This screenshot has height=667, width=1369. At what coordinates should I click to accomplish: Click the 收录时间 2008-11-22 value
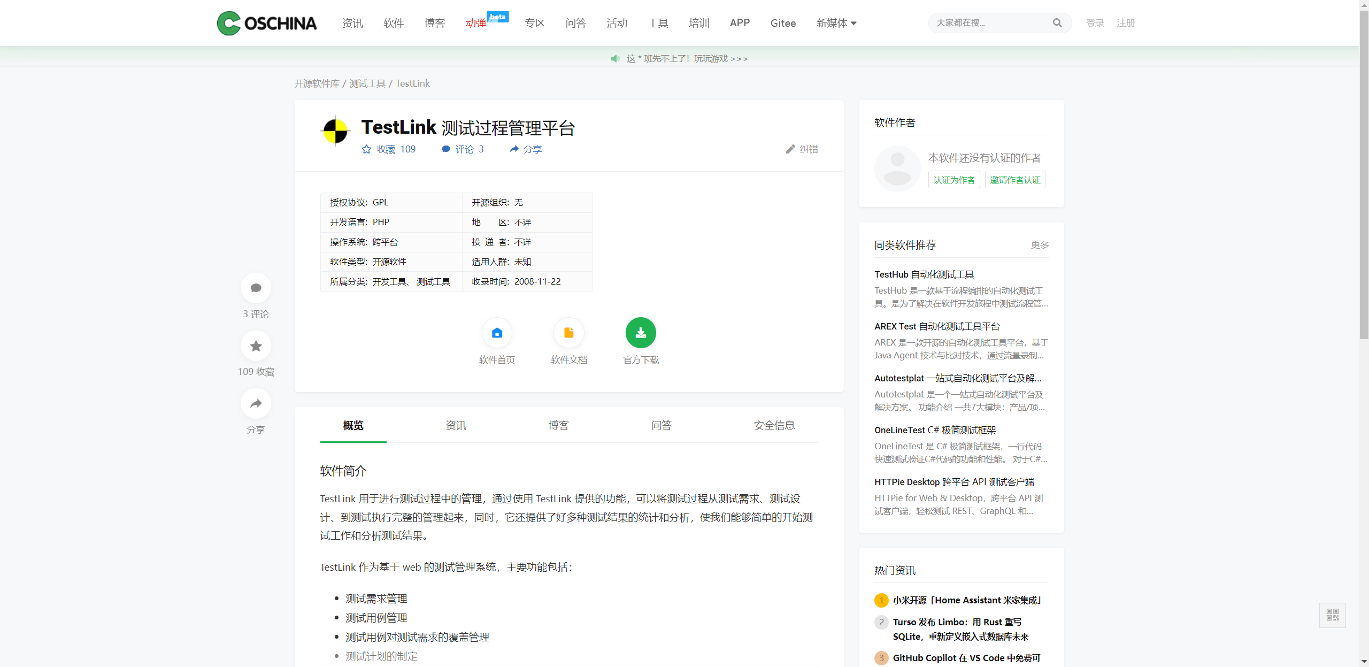click(x=537, y=281)
